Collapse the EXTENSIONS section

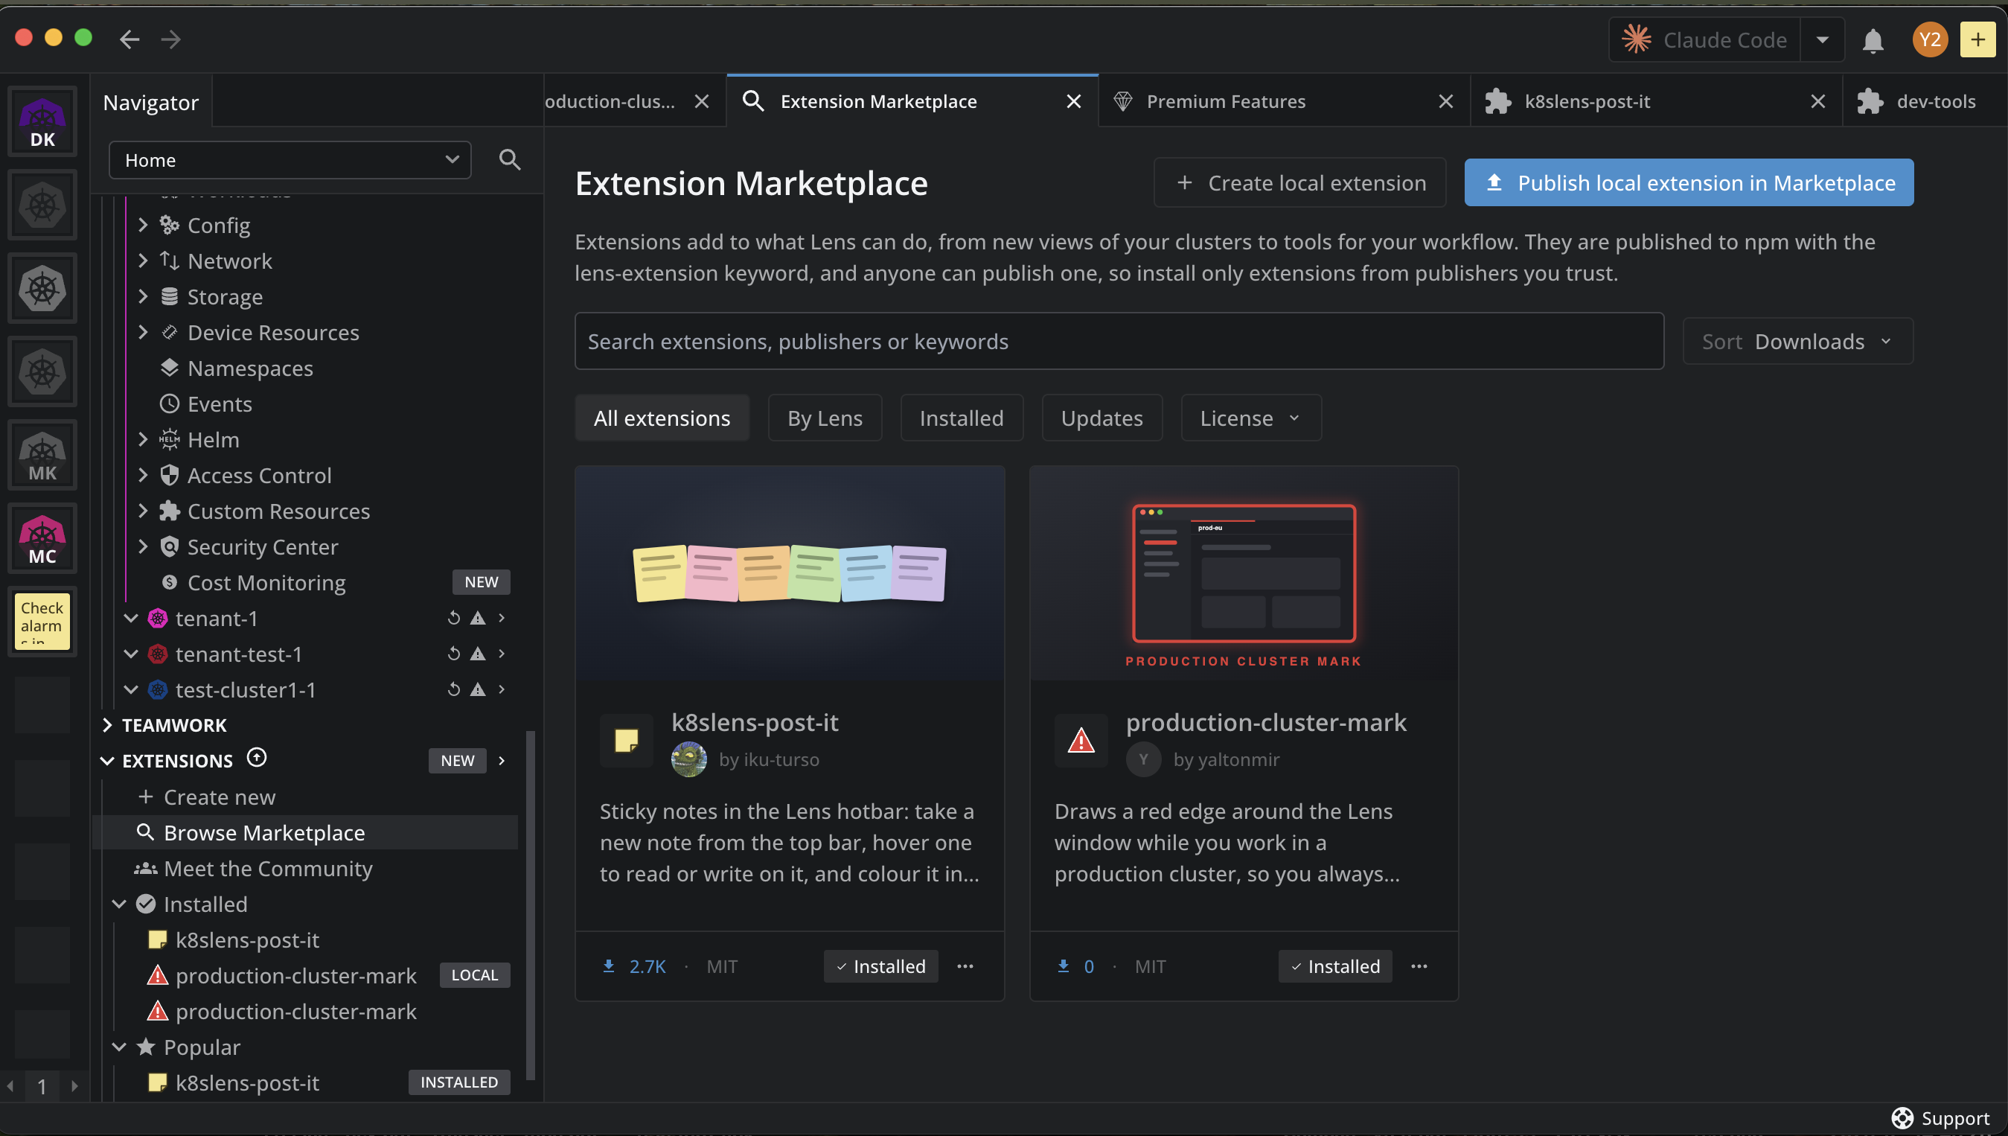coord(107,761)
